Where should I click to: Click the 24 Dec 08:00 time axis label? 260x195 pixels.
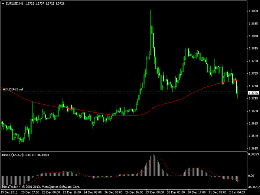coord(93,192)
